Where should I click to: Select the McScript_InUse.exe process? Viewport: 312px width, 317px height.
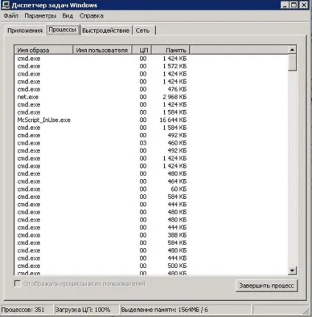click(x=102, y=120)
